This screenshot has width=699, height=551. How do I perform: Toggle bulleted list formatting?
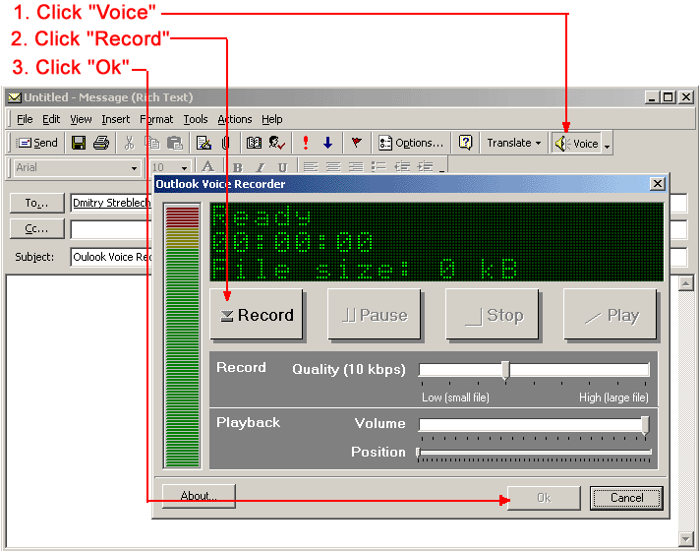pyautogui.click(x=379, y=167)
